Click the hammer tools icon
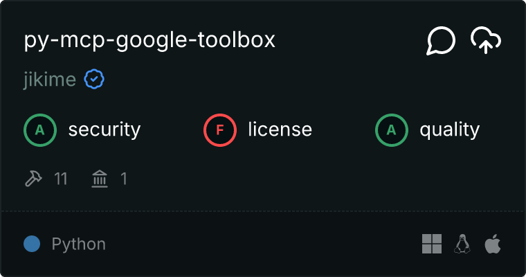This screenshot has width=526, height=277. pos(33,179)
